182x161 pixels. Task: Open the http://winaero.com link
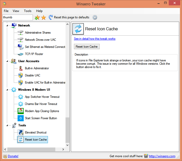coord(162,156)
